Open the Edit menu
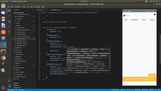This screenshot has width=161, height=91. [12, 7]
